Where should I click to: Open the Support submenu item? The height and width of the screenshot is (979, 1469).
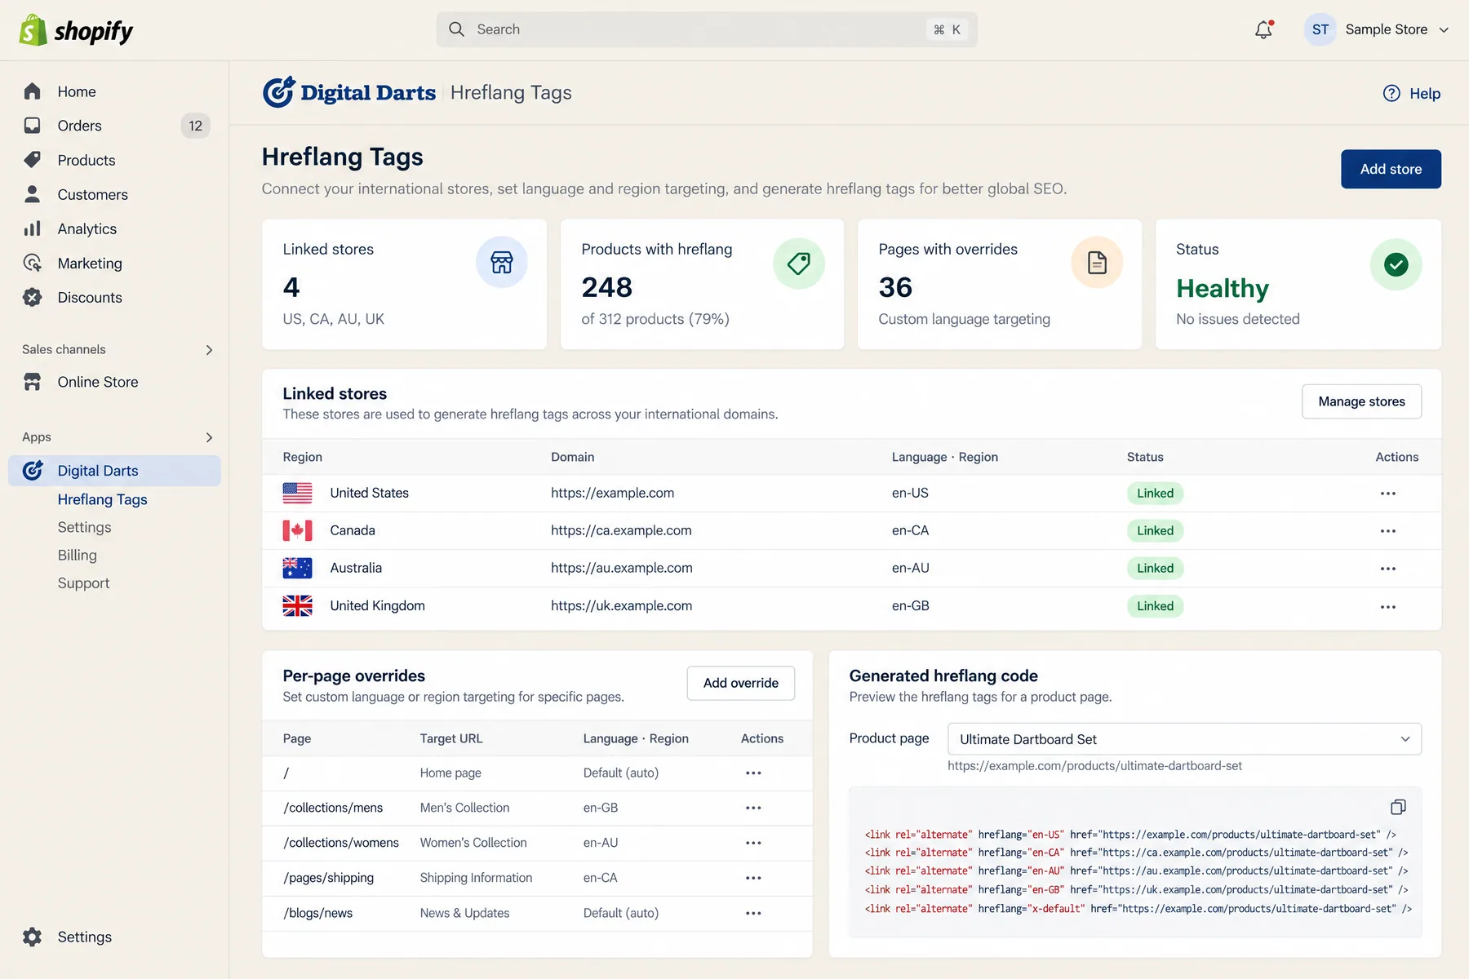coord(83,583)
